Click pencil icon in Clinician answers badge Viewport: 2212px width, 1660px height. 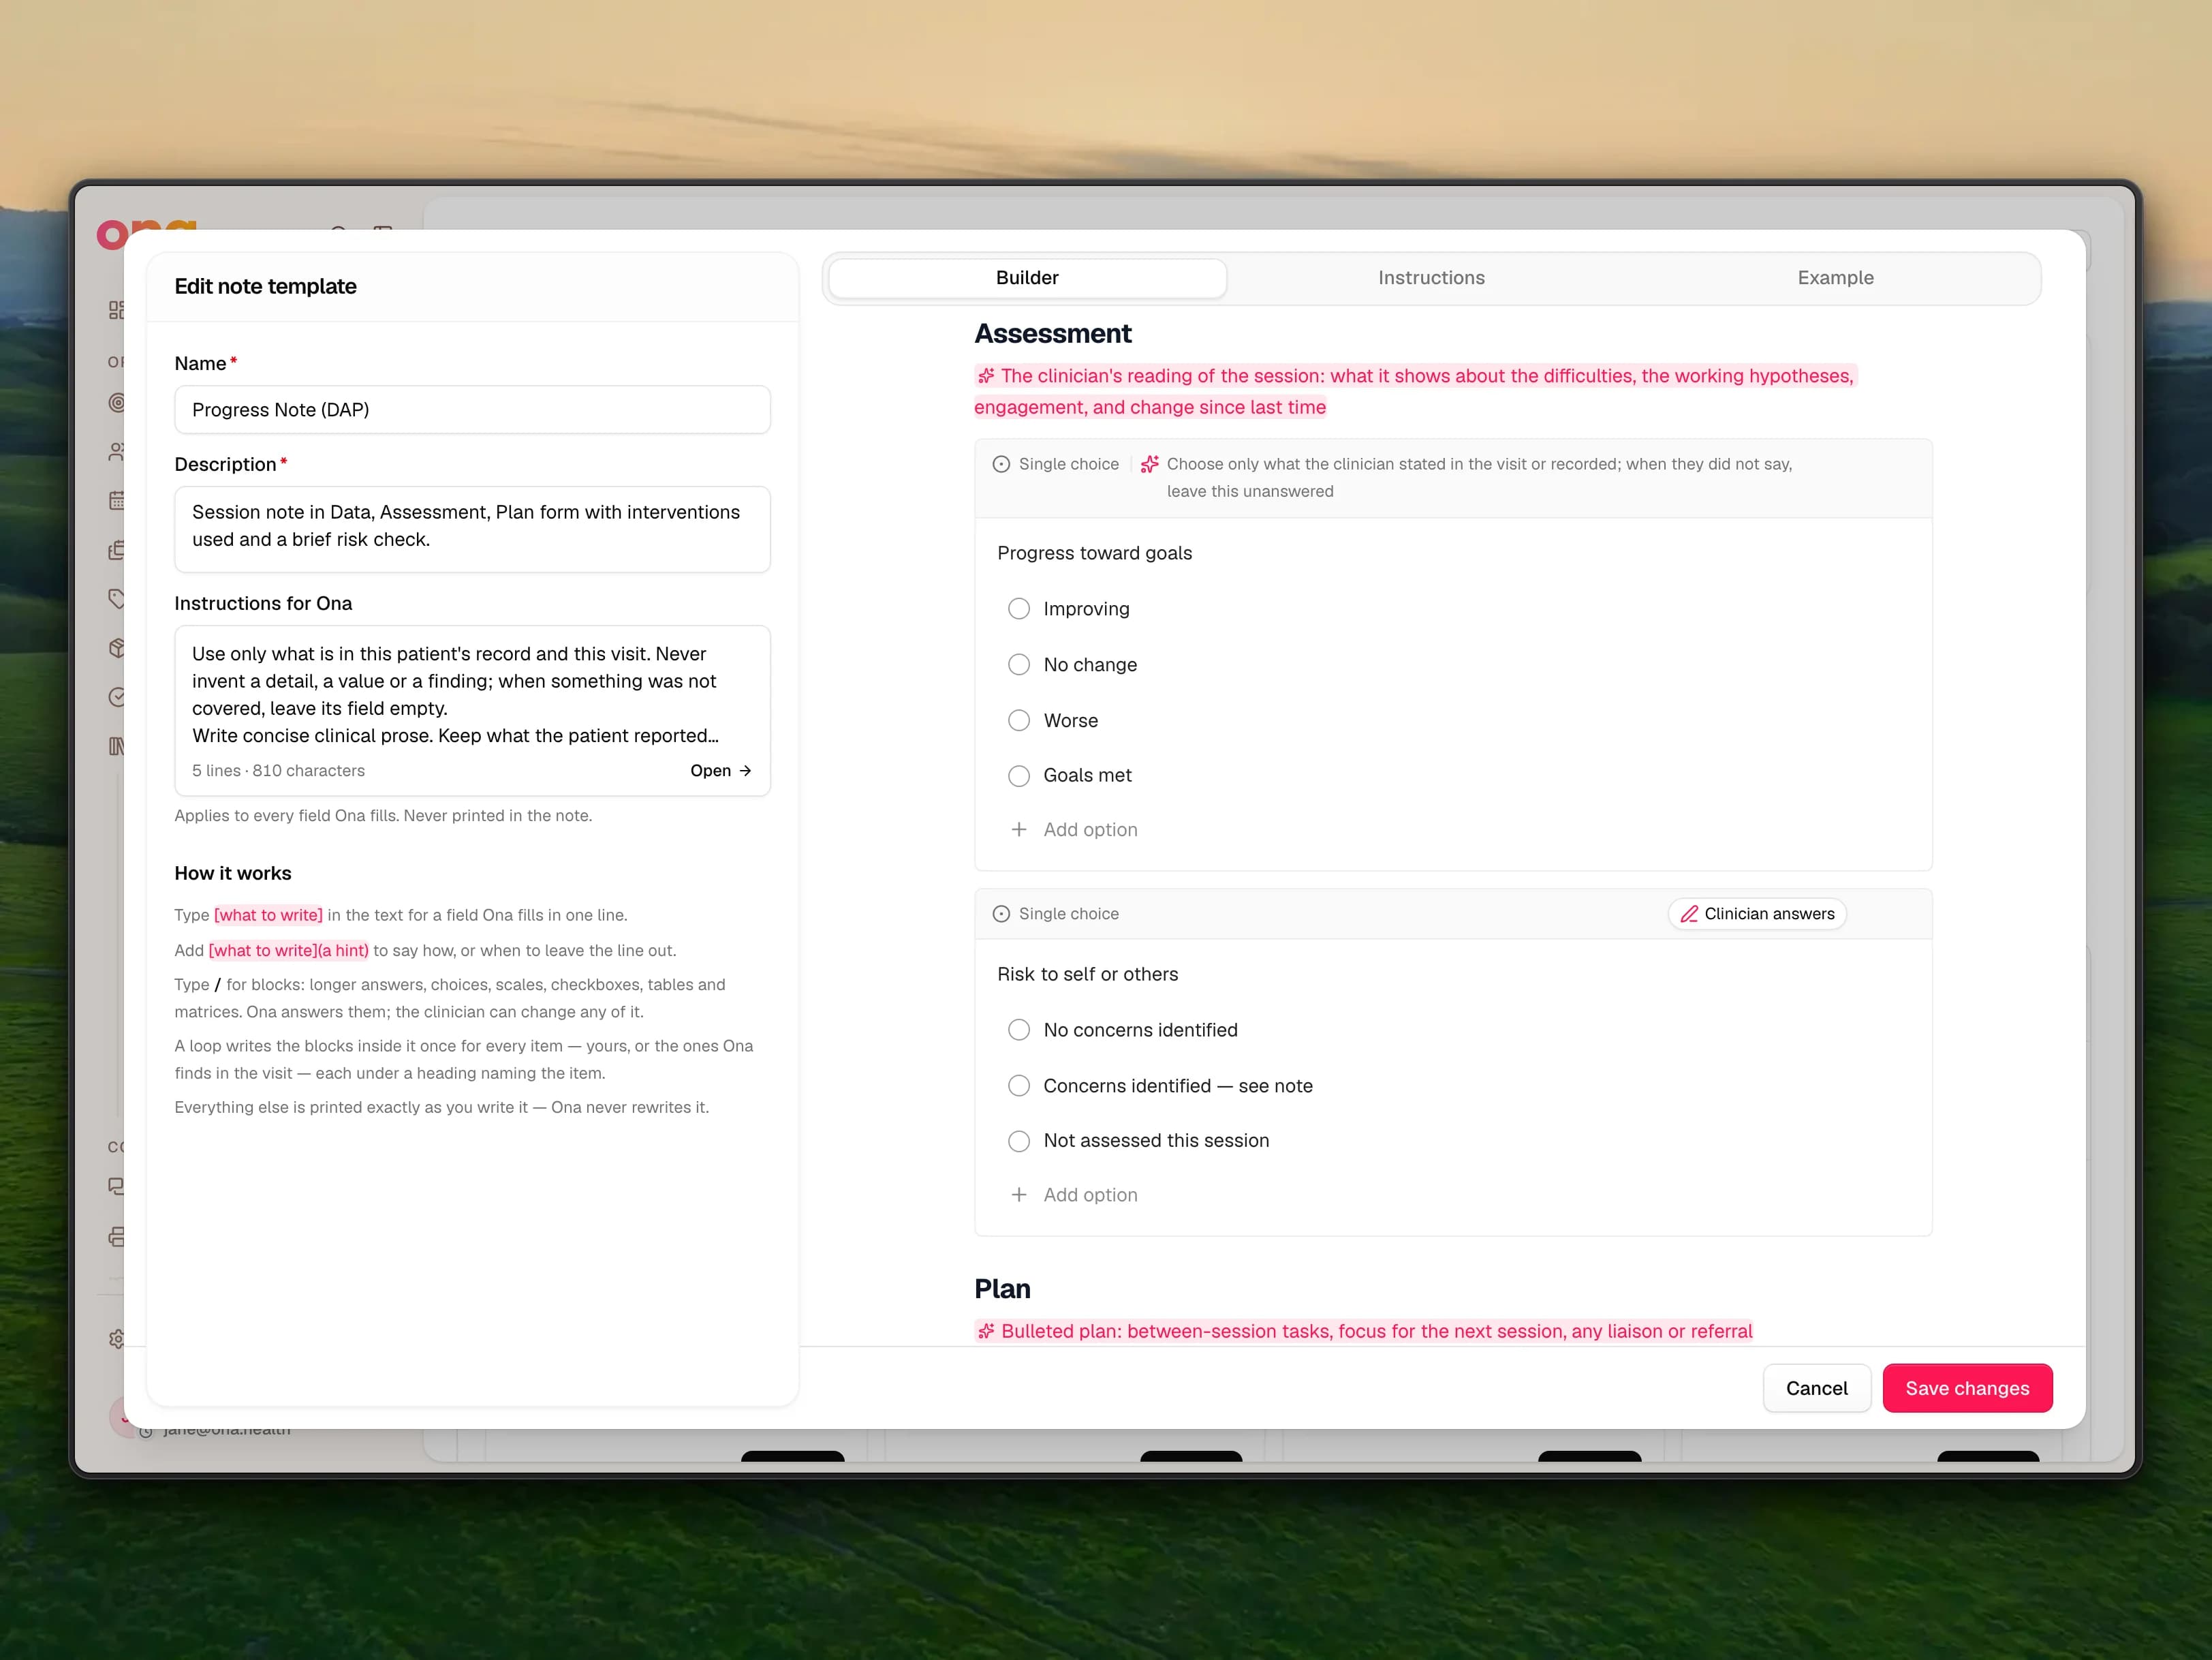(x=1689, y=914)
